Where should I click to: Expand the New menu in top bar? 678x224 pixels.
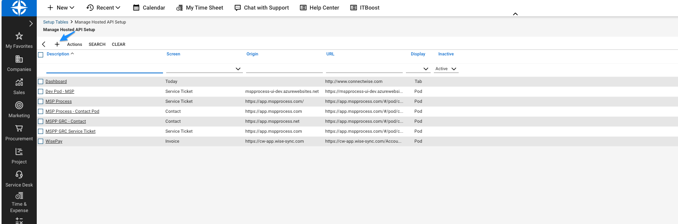[x=61, y=8]
